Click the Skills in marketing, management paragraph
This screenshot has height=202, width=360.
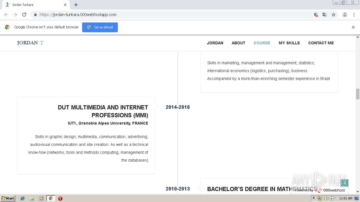(x=269, y=71)
